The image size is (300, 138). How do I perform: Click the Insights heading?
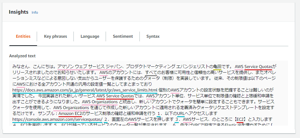pos(19,12)
